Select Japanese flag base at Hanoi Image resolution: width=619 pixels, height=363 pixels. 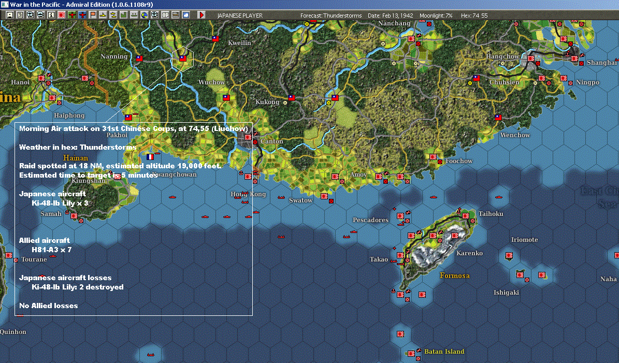coord(41,78)
